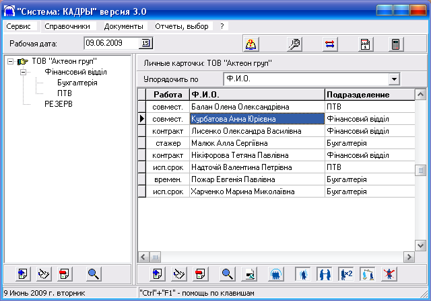Select РЕЗЕРВ in the department tree

58,104
